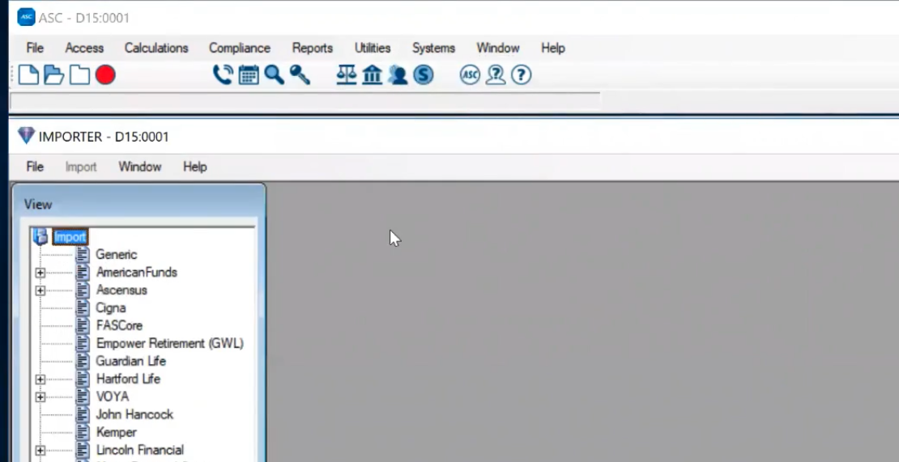The width and height of the screenshot is (899, 462).
Task: Click the person with question mark icon
Action: pos(496,75)
